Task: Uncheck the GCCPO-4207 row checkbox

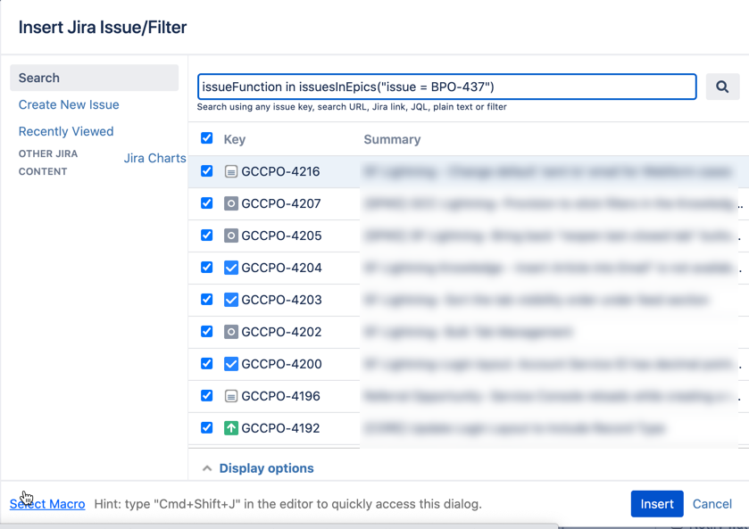Action: 206,203
